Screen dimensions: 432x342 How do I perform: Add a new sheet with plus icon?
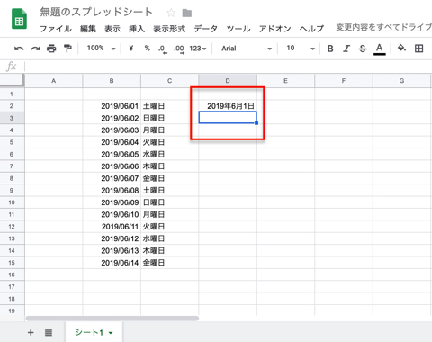31,332
